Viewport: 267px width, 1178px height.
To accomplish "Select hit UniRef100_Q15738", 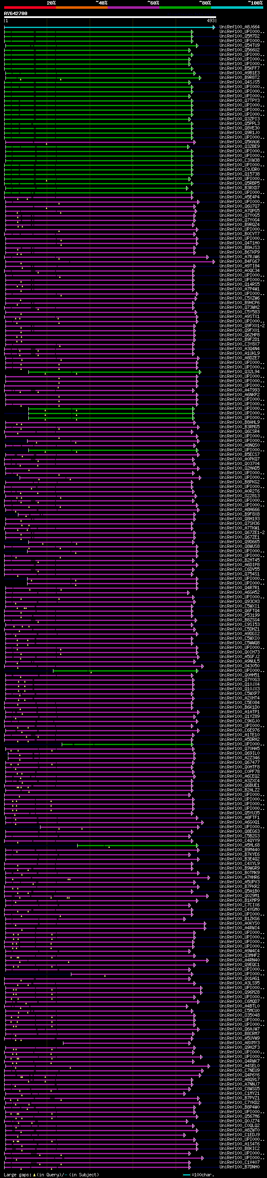I will coord(239,174).
